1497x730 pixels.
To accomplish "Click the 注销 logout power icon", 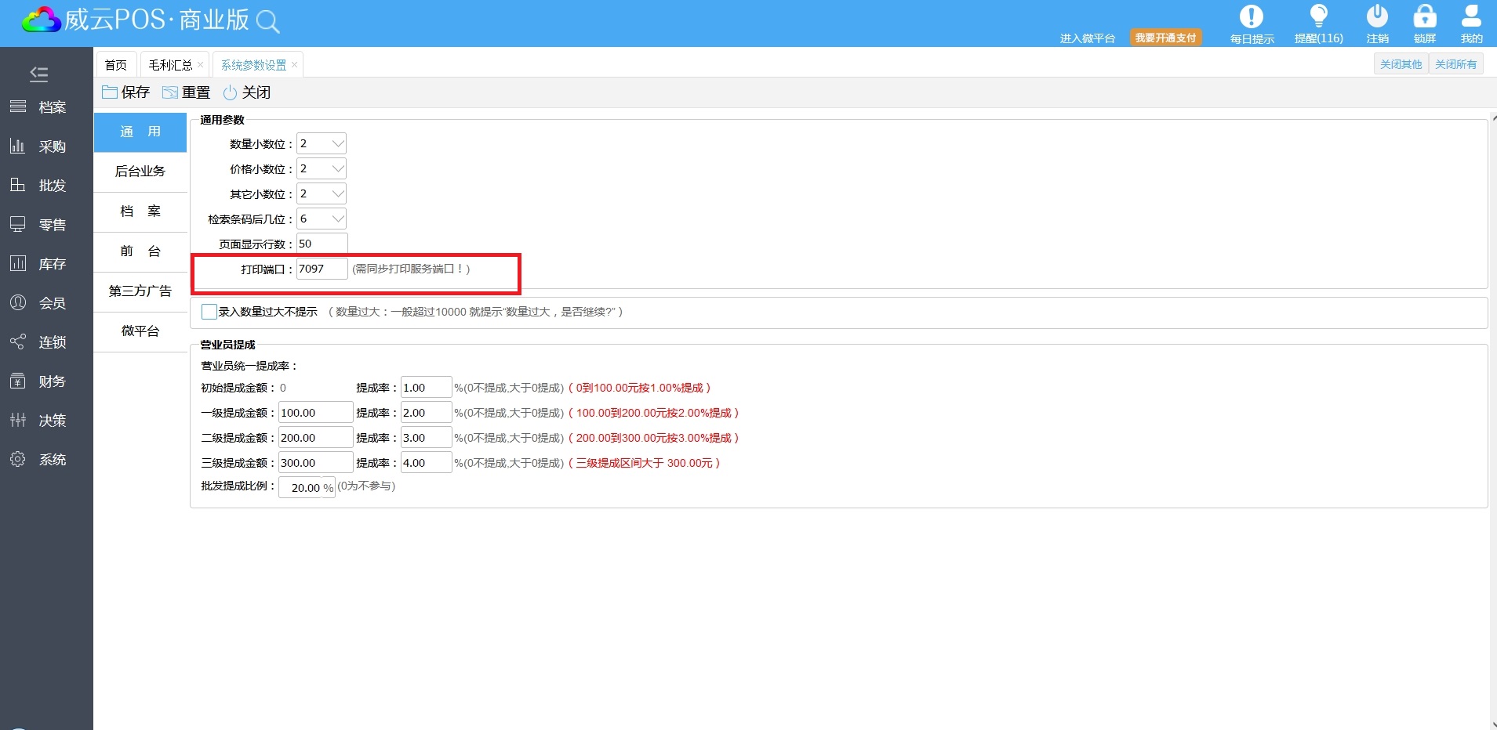I will coord(1377,17).
